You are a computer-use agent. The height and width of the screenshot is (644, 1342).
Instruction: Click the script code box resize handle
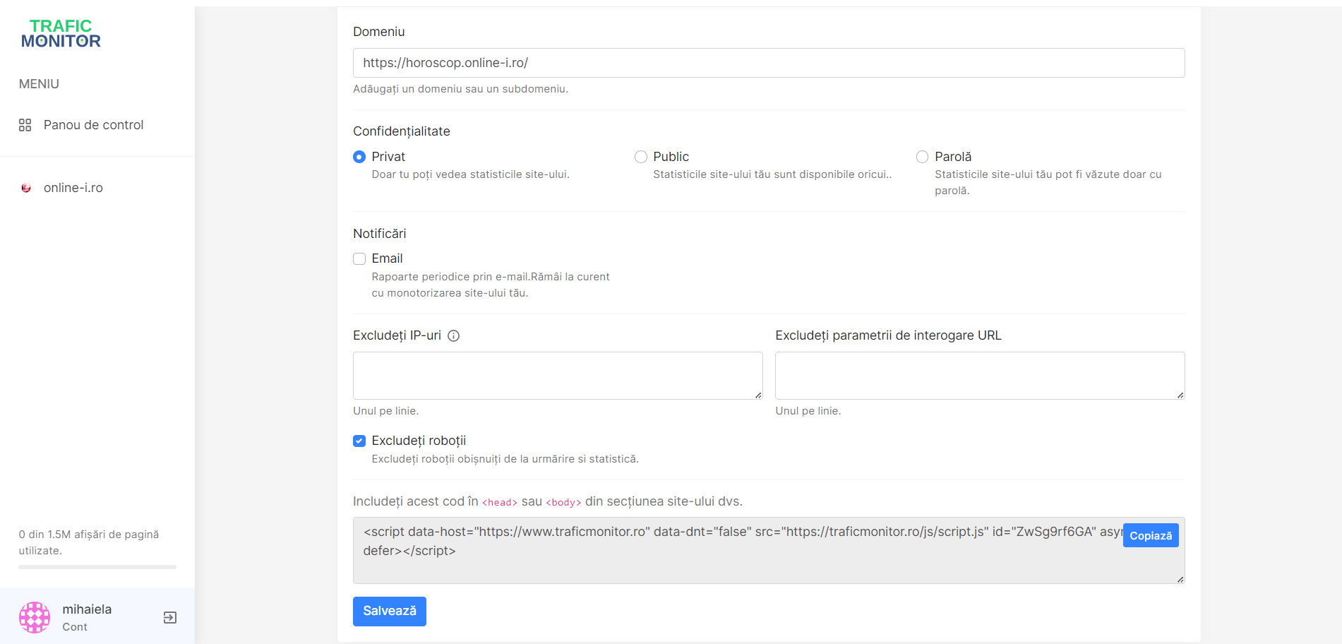(x=1180, y=579)
